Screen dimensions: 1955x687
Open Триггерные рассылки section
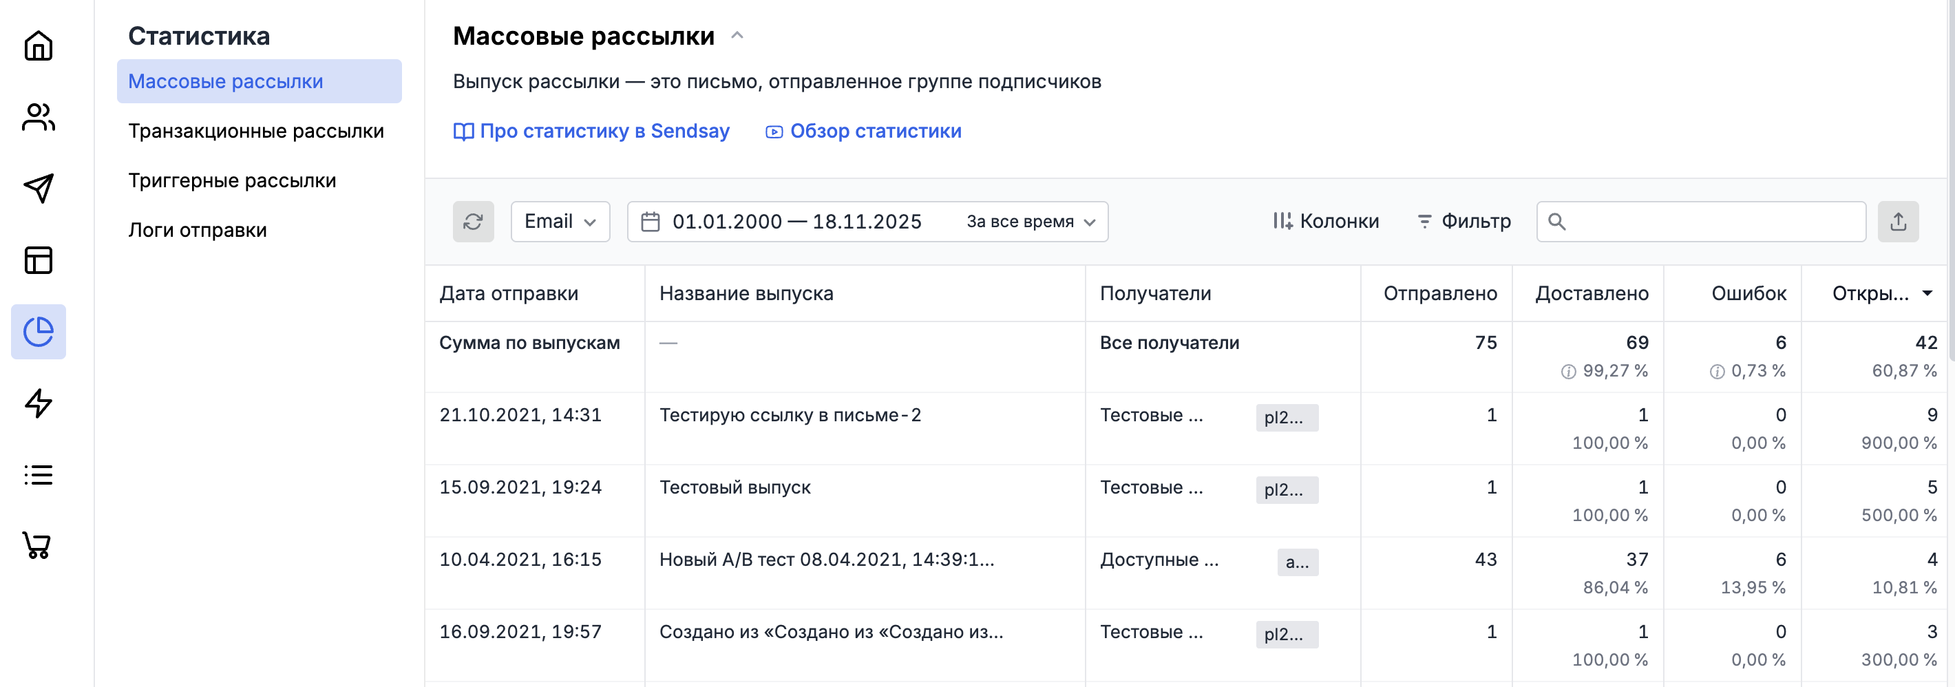[x=232, y=180]
